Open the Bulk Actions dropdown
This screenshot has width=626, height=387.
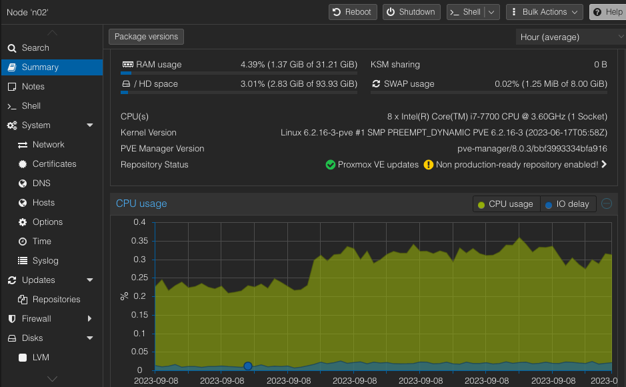pyautogui.click(x=544, y=12)
